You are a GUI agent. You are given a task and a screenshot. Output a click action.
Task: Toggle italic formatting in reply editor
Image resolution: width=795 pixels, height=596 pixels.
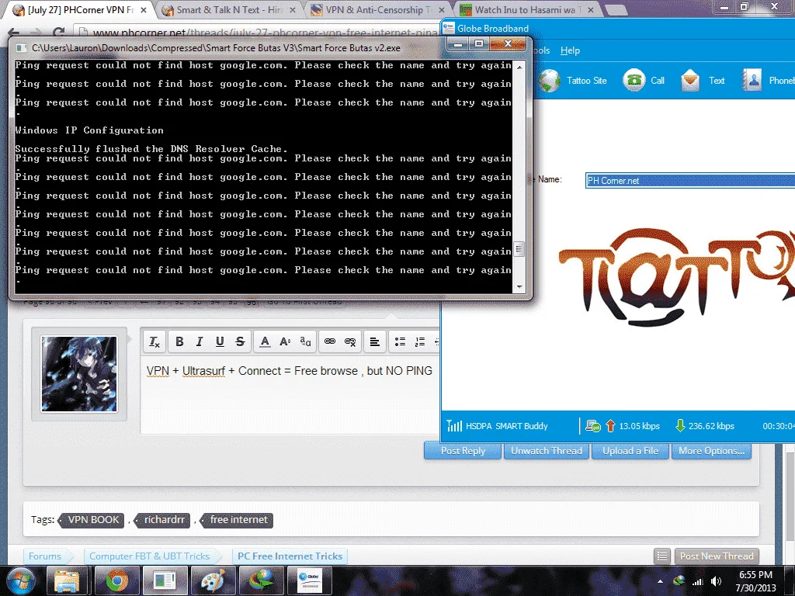coord(200,341)
